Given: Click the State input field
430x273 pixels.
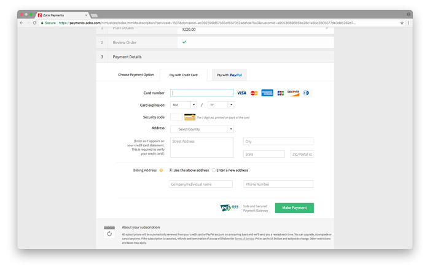Looking at the screenshot, I should 264,154.
